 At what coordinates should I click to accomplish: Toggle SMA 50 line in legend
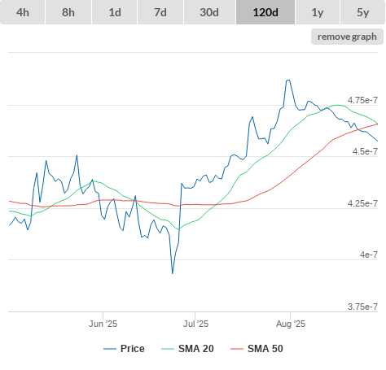(257, 349)
